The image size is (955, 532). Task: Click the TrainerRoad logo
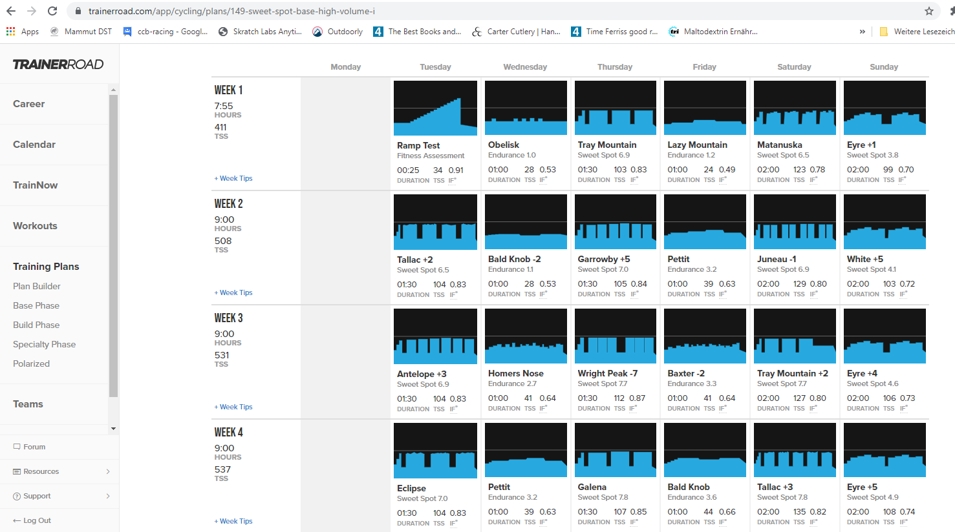coord(58,65)
